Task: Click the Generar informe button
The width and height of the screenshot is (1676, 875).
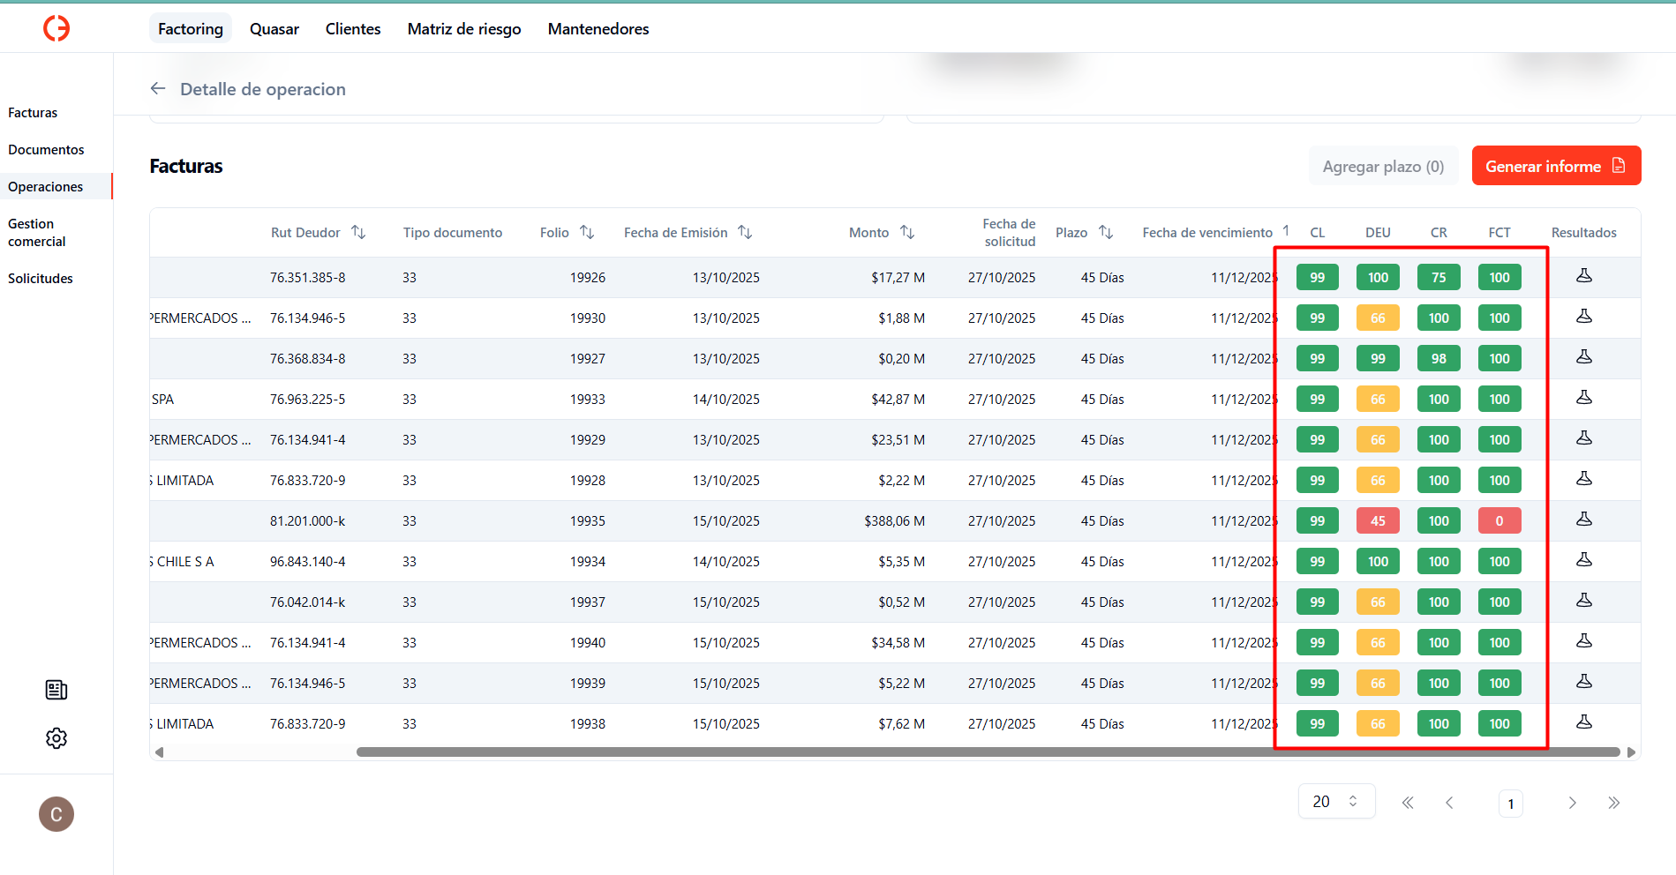Action: (x=1555, y=166)
